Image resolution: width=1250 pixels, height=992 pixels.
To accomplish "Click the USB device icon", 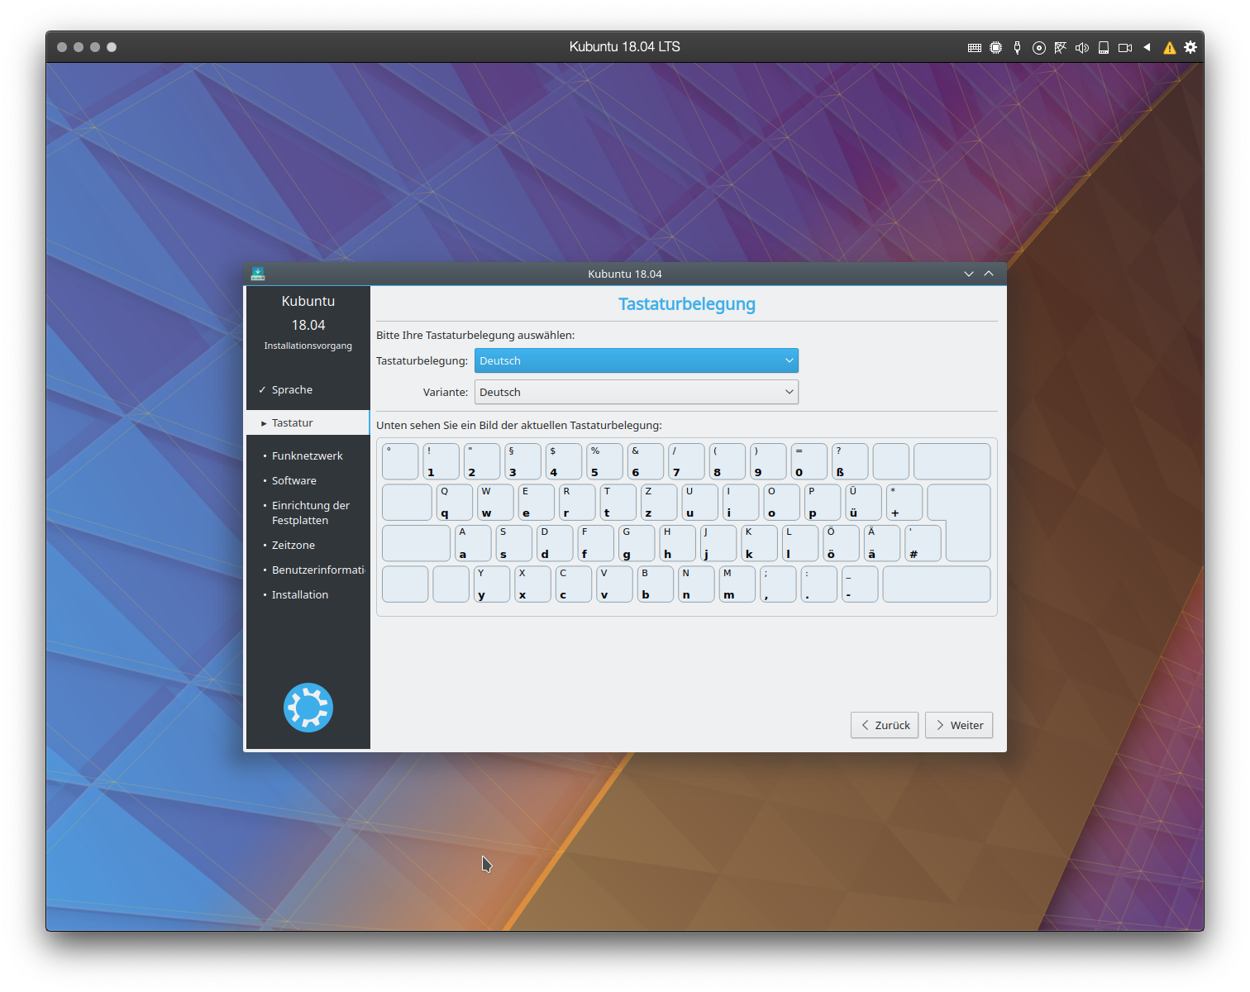I will [1018, 48].
